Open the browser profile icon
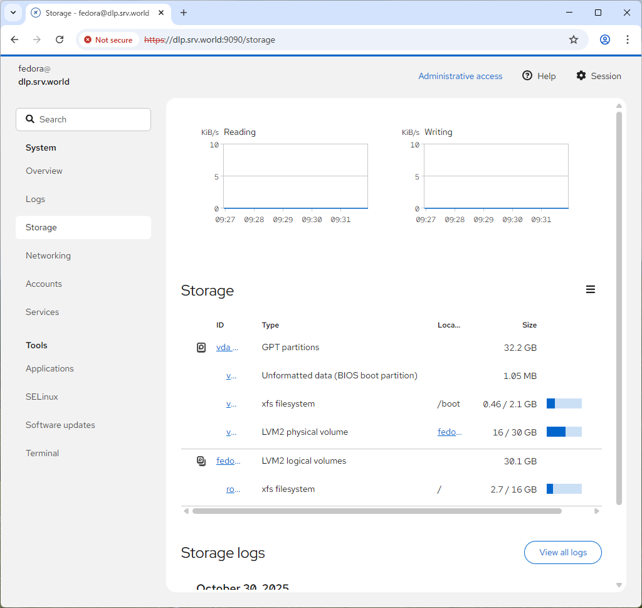Image resolution: width=642 pixels, height=608 pixels. [x=604, y=40]
